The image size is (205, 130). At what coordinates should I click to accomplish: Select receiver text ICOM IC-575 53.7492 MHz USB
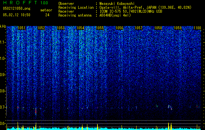[x=131, y=11]
